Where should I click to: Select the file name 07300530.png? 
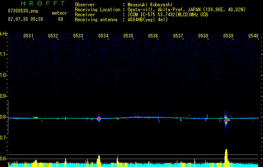(23, 11)
